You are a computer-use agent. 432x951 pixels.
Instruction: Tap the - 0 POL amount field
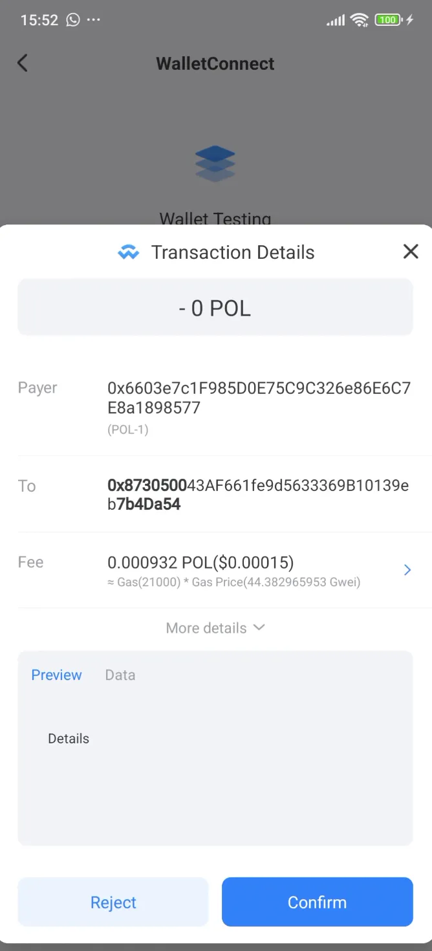pyautogui.click(x=215, y=308)
